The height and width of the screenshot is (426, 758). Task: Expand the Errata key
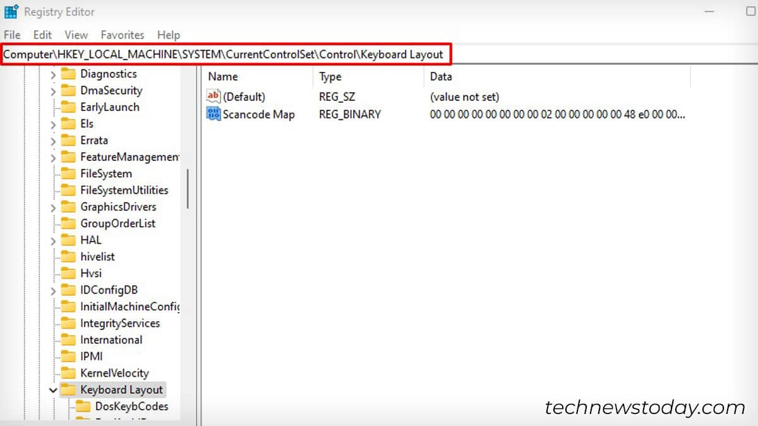click(x=53, y=141)
